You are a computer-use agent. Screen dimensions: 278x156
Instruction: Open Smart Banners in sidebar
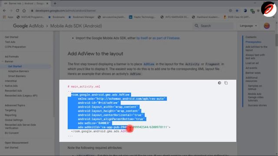click(17, 76)
